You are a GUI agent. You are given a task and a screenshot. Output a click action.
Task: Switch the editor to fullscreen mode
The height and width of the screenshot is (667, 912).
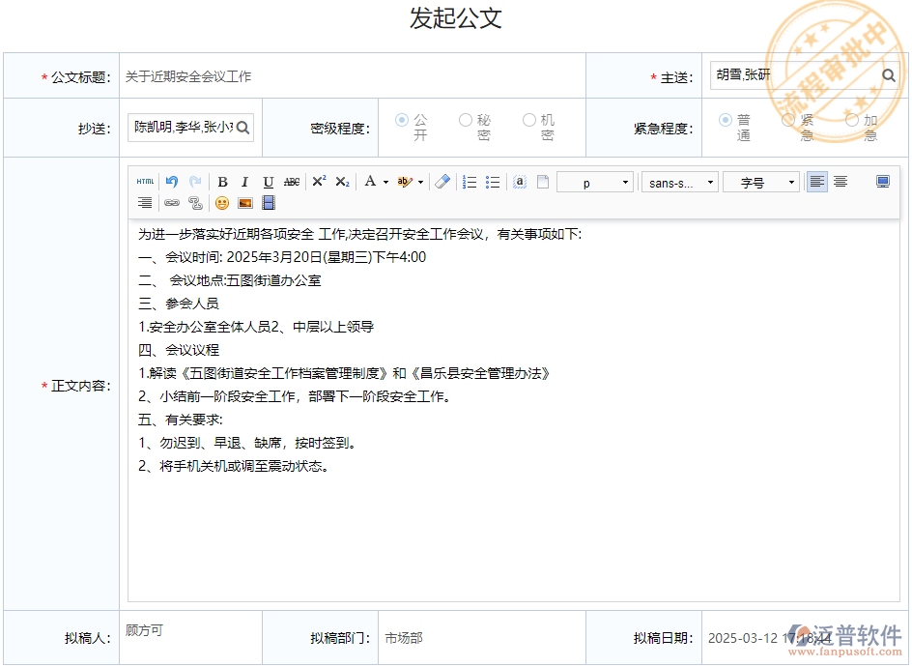[x=882, y=183]
